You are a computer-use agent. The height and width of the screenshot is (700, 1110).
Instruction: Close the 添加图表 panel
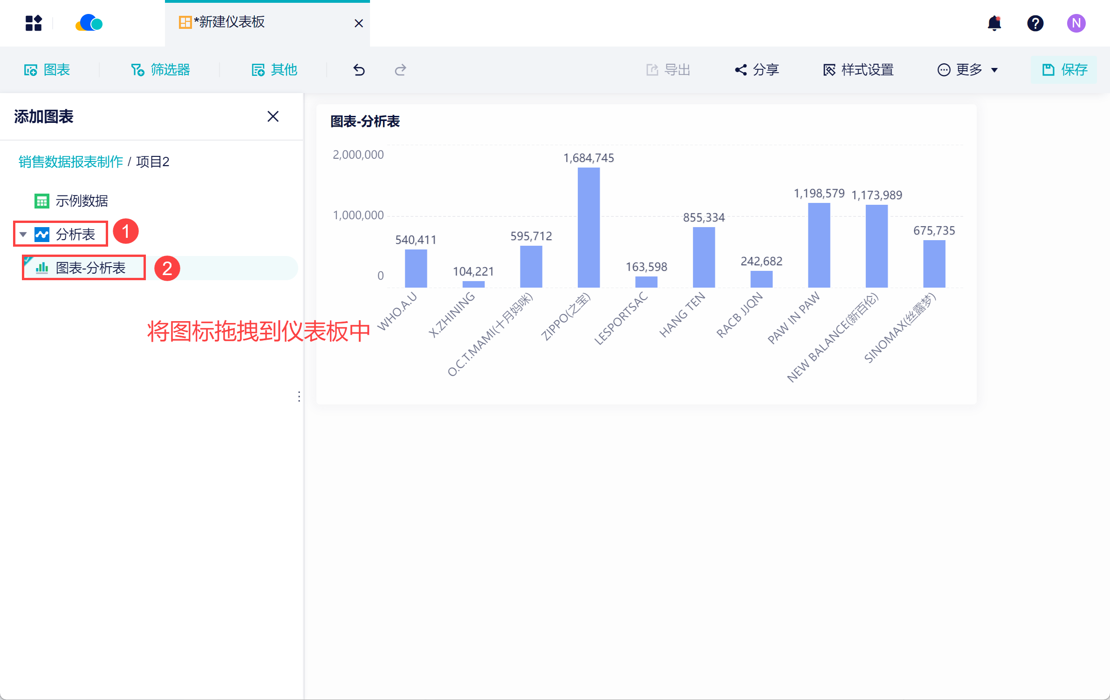pos(273,116)
